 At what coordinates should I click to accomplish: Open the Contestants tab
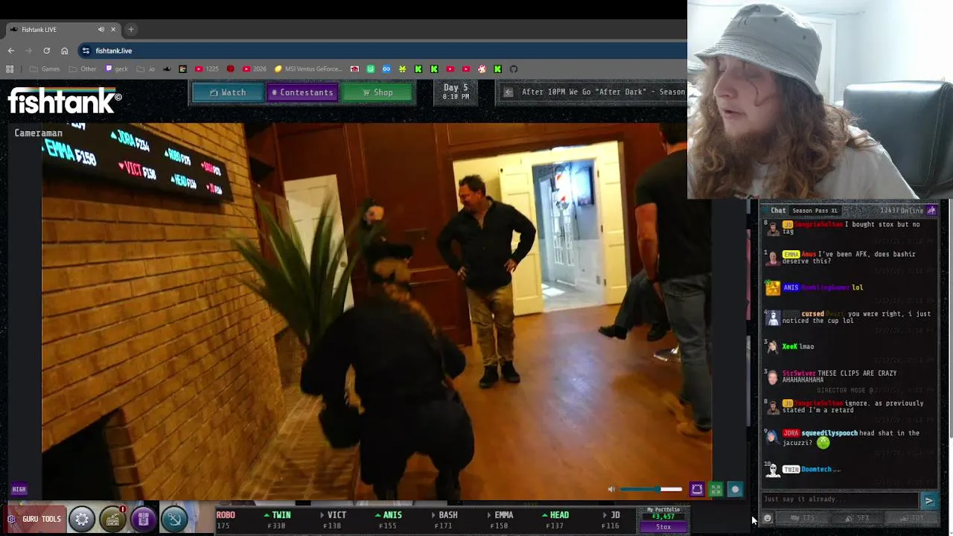pos(302,92)
